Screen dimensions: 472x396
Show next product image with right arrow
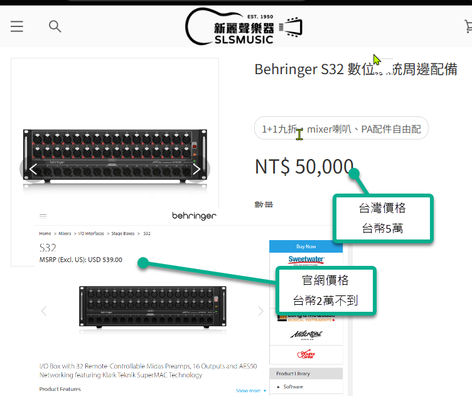(x=196, y=169)
